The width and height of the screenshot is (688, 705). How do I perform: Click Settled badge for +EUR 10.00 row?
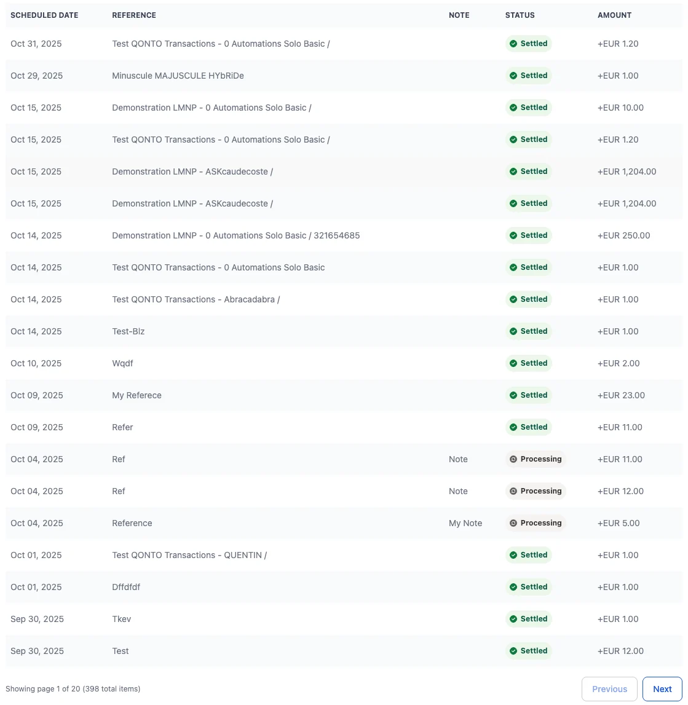pos(528,108)
